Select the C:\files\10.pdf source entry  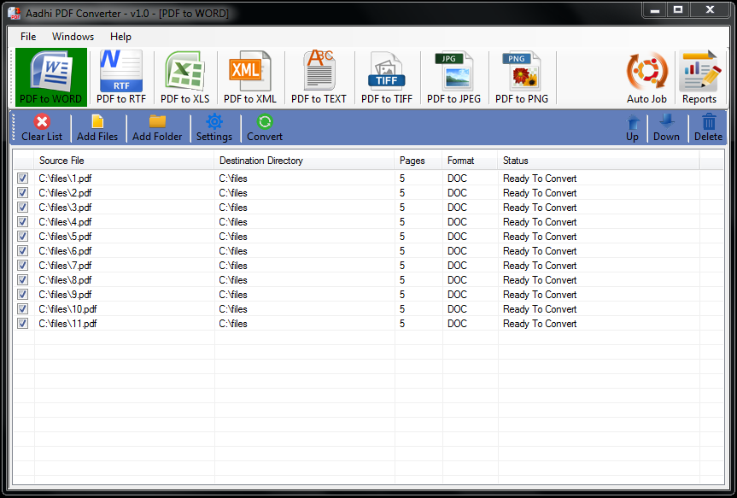click(67, 309)
